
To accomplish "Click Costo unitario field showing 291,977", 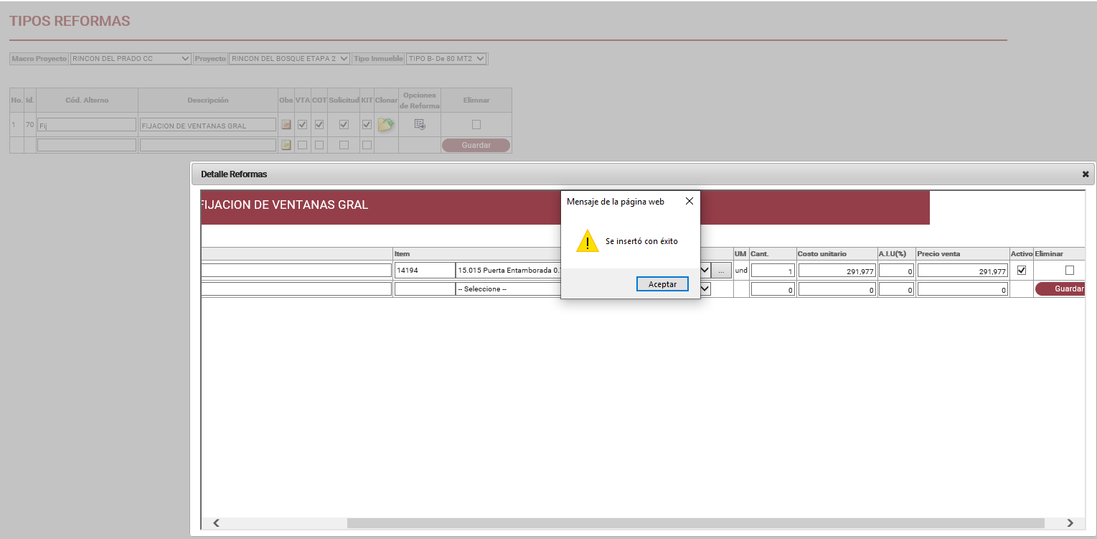I will 837,271.
